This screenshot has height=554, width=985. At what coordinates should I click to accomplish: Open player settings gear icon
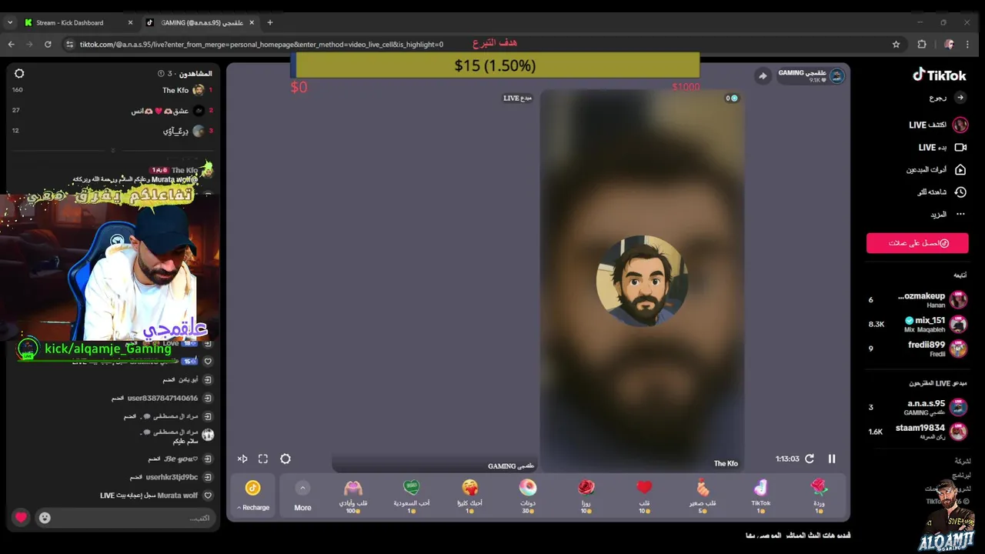pyautogui.click(x=285, y=459)
